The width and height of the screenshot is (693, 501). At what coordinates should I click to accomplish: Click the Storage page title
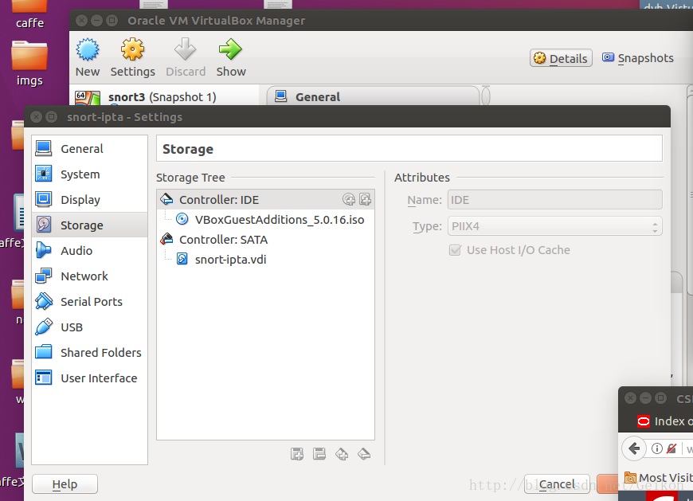[x=188, y=149]
